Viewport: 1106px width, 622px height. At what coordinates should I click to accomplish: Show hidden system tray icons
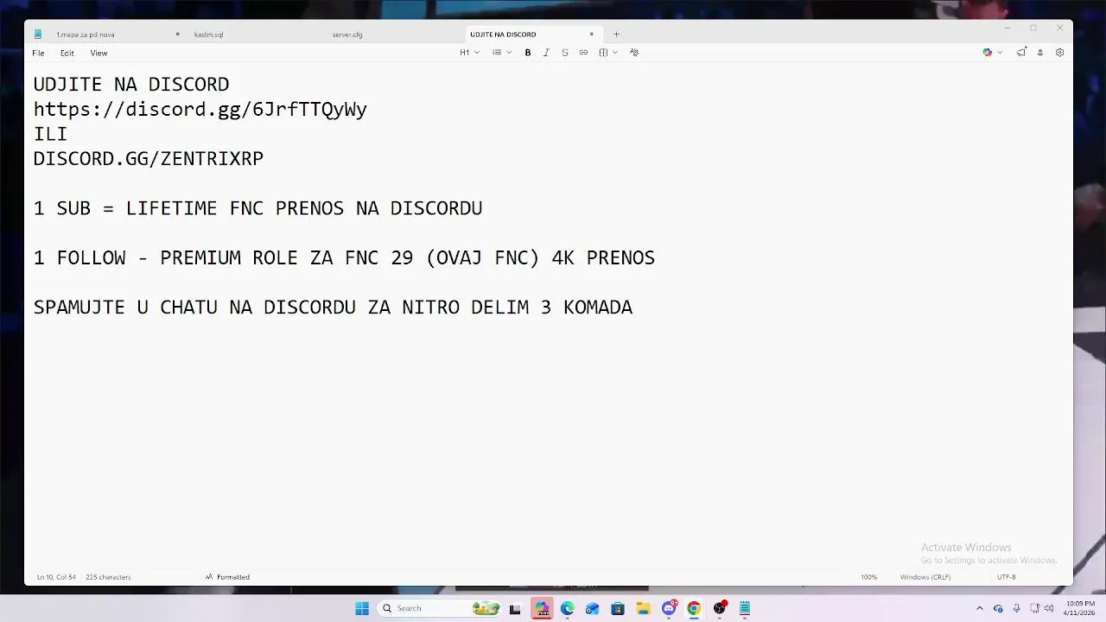click(x=979, y=608)
